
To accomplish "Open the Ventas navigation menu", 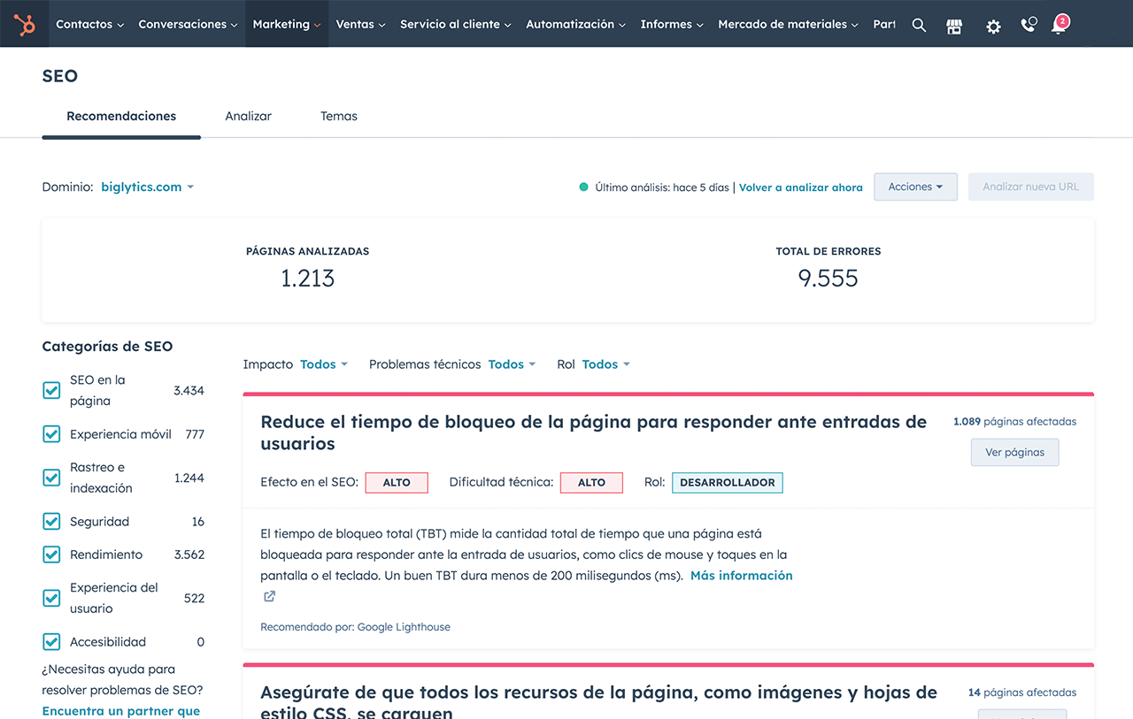I will (360, 25).
